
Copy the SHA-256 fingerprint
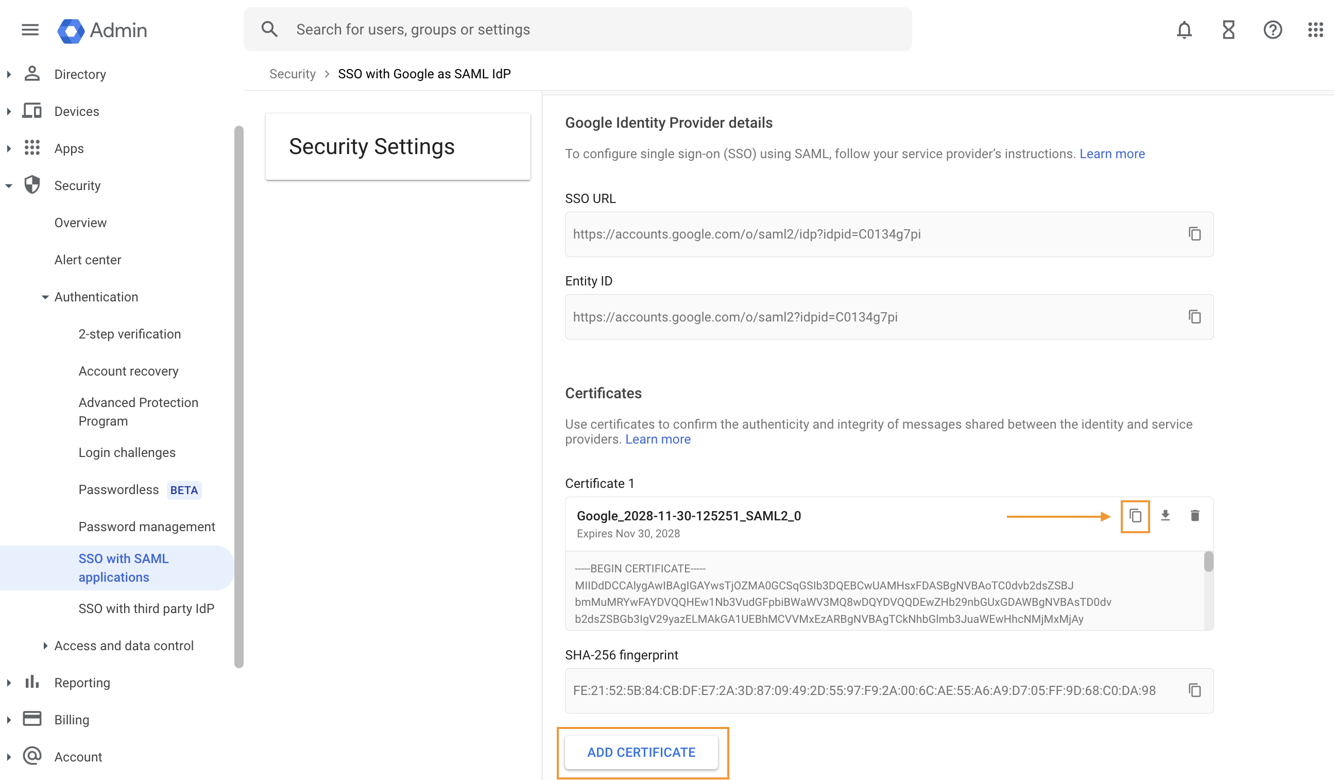tap(1195, 690)
